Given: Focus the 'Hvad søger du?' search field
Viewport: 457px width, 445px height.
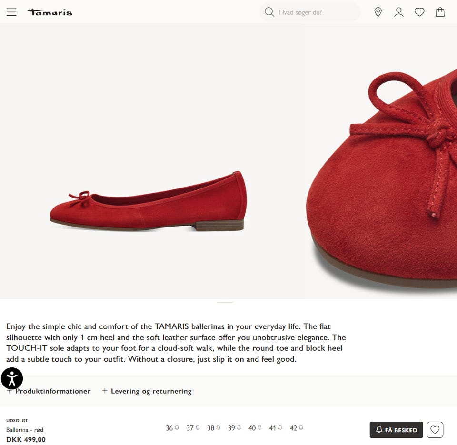Looking at the screenshot, I should click(x=314, y=12).
